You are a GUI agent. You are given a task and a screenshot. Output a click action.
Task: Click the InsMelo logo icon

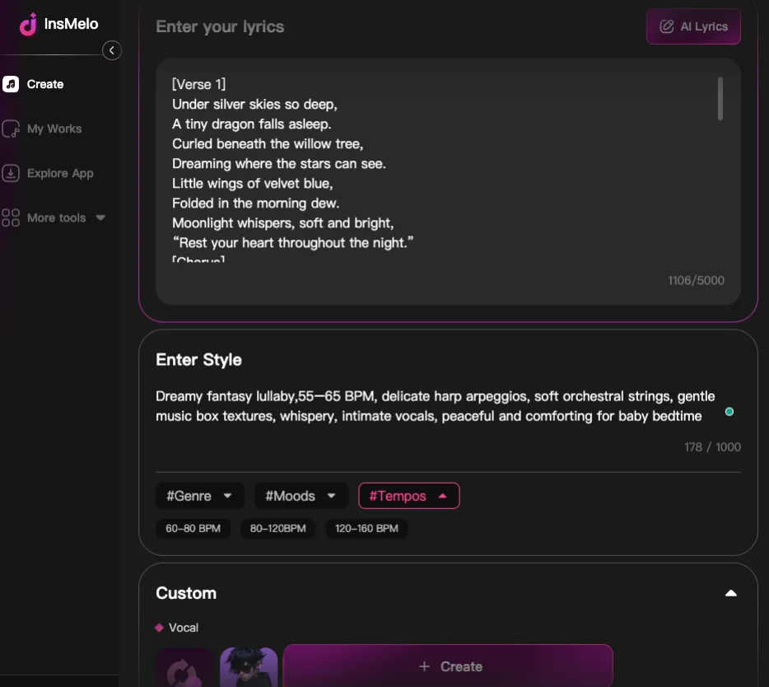click(x=28, y=24)
